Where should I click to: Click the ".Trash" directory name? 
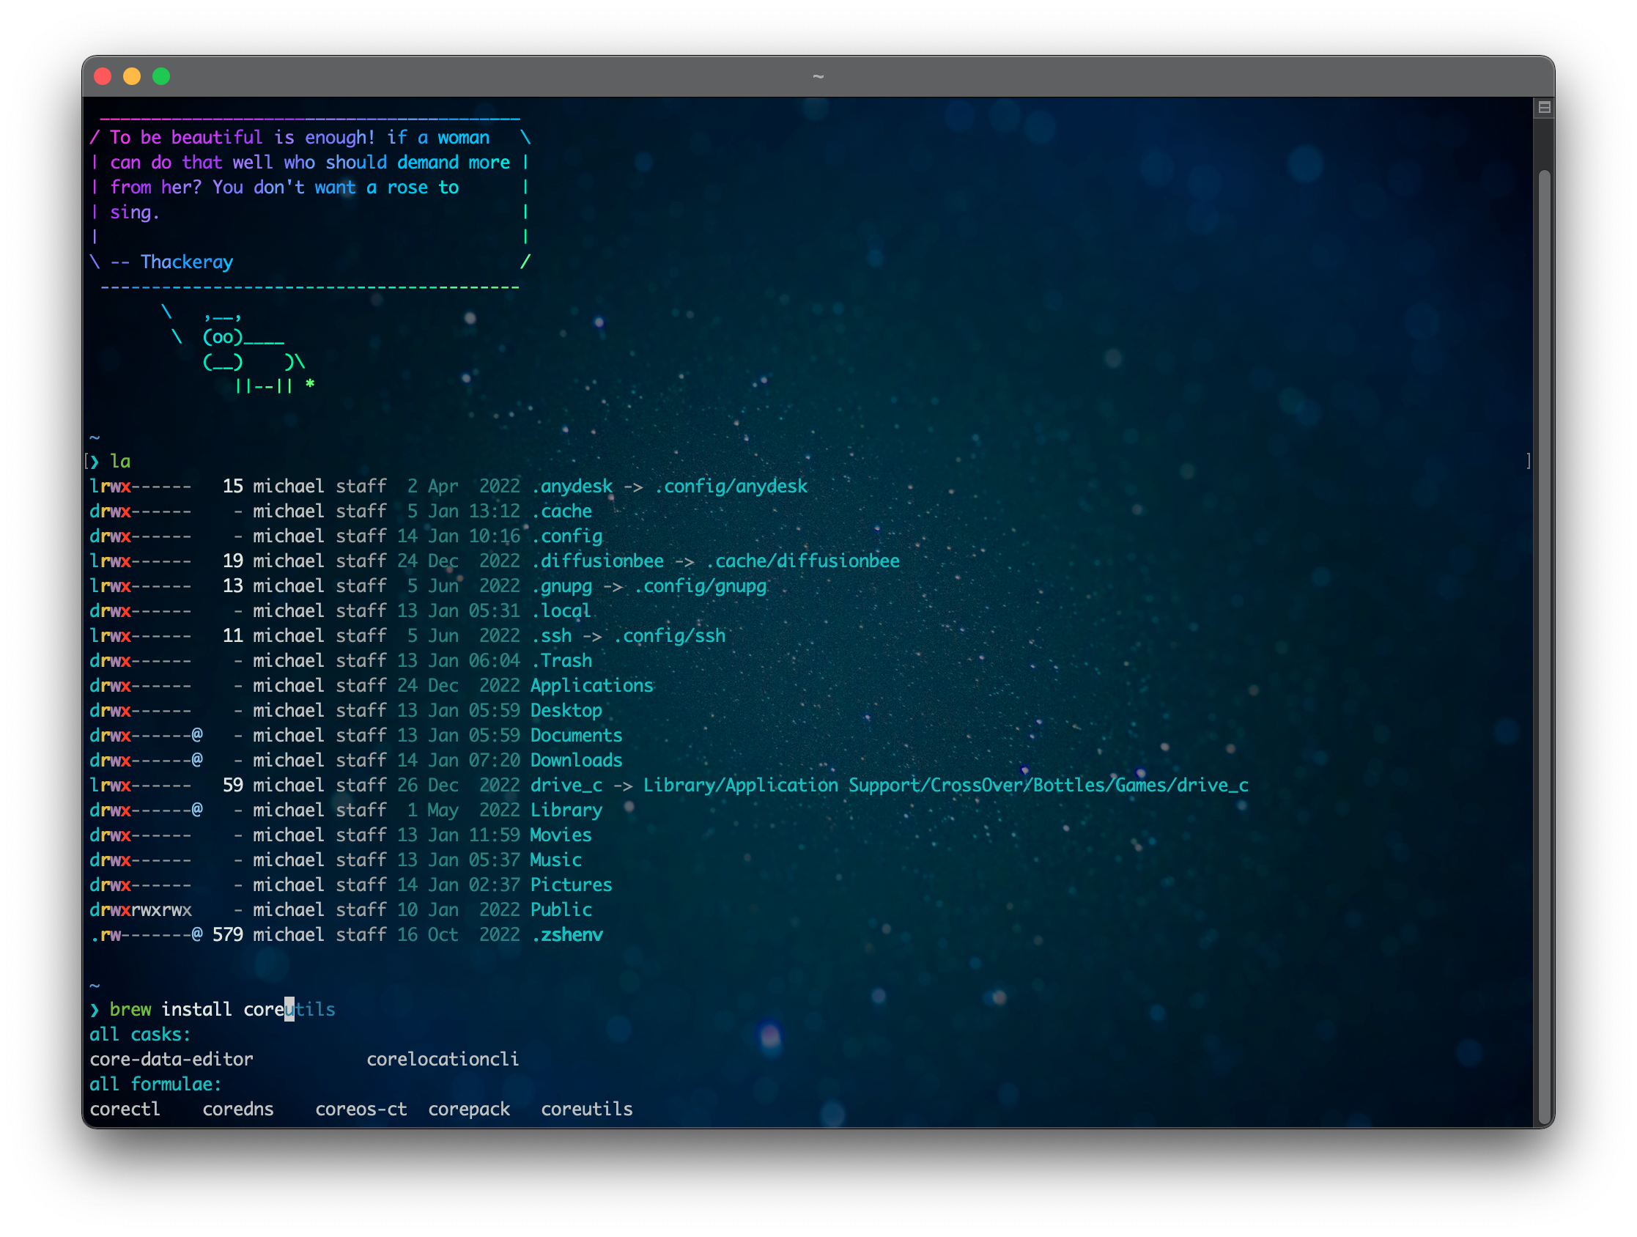click(x=562, y=661)
